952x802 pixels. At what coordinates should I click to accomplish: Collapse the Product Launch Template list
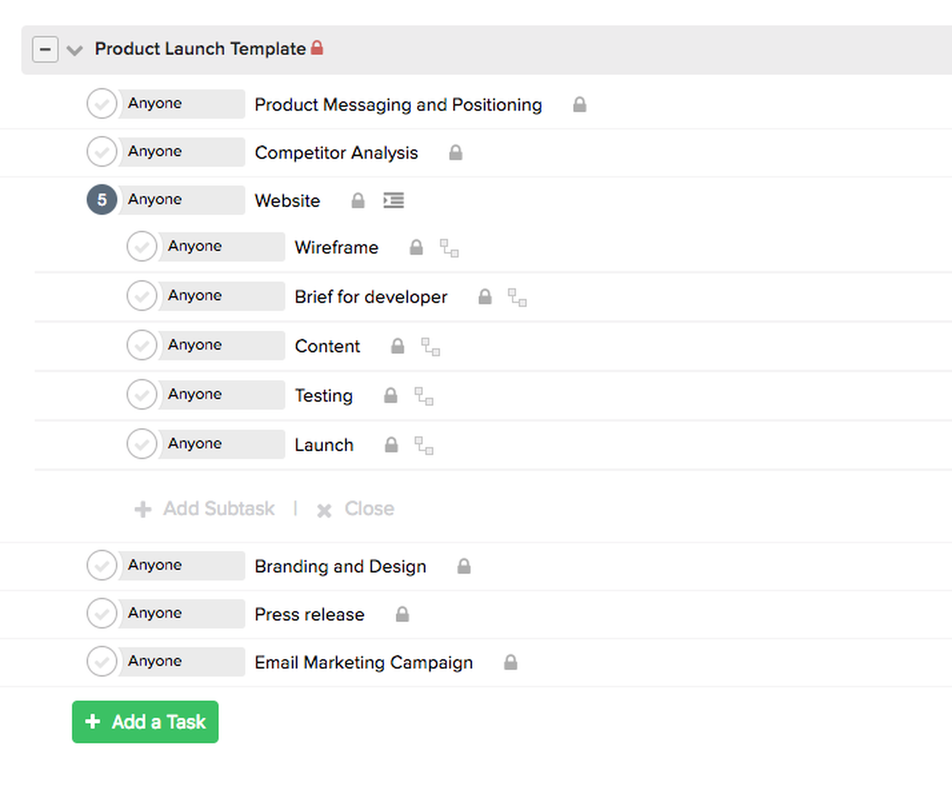click(x=45, y=49)
